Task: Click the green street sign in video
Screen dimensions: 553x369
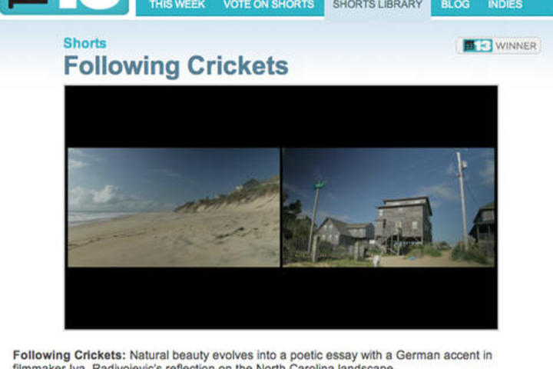Action: pos(320,185)
